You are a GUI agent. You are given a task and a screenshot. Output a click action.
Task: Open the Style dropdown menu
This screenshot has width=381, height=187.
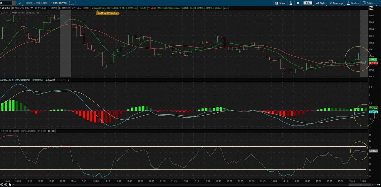pyautogui.click(x=320, y=3)
